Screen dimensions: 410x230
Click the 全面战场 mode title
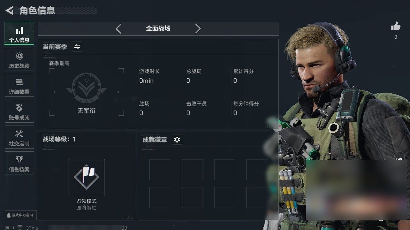(158, 28)
